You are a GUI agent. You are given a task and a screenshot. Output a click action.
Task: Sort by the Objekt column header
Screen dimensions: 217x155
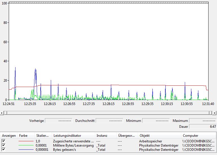click(x=159, y=136)
